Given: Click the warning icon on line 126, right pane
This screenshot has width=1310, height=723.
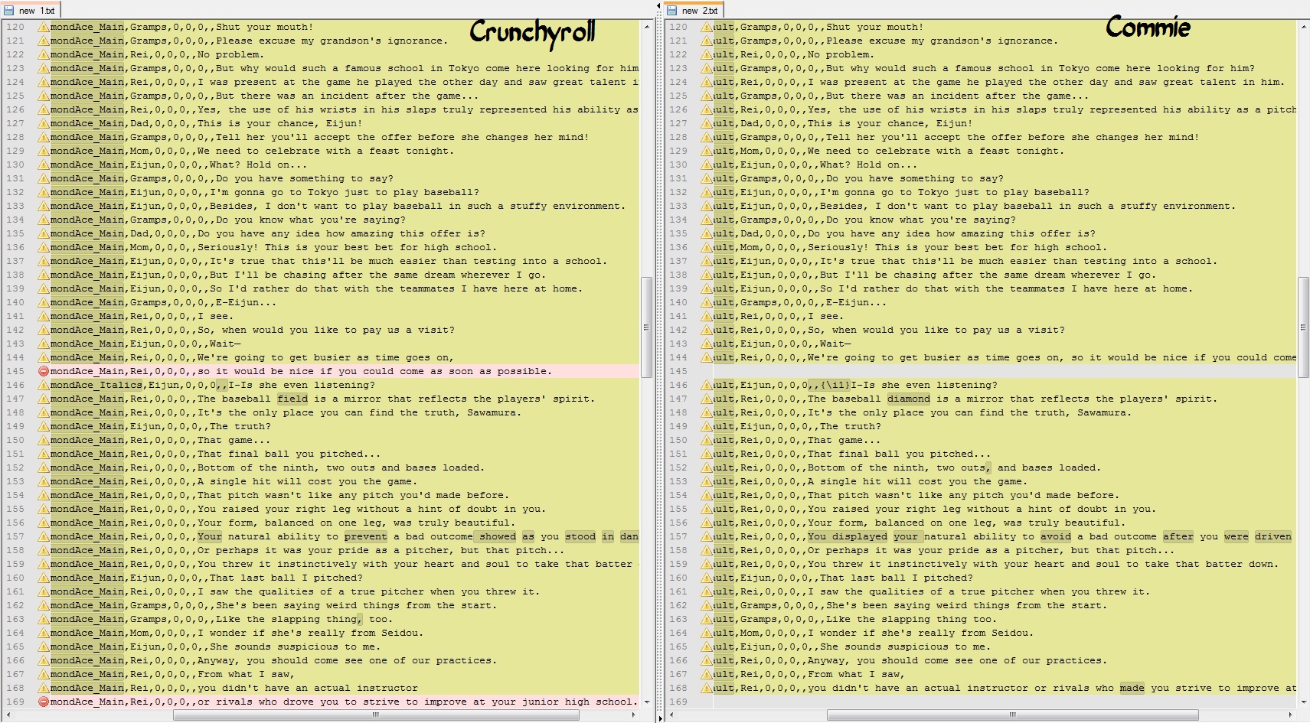Looking at the screenshot, I should (x=707, y=109).
